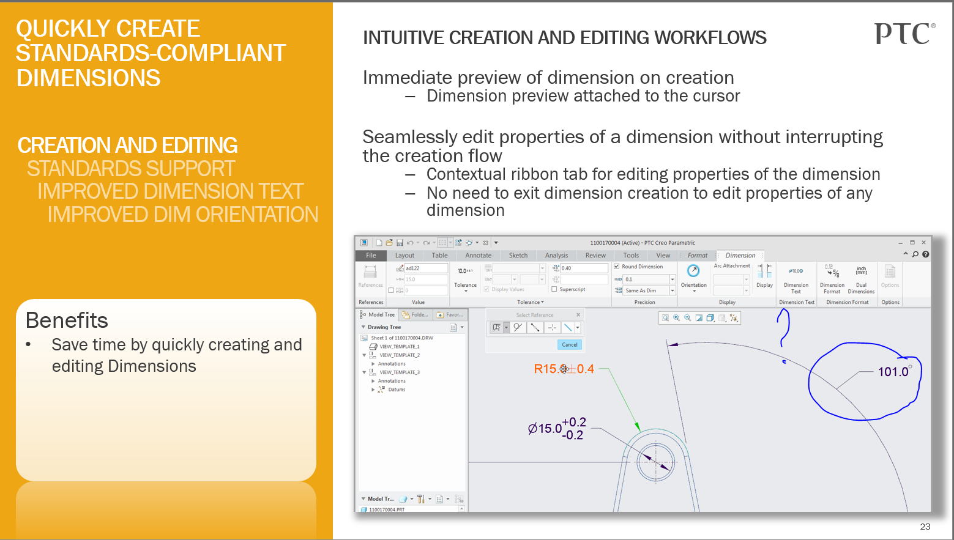
Task: Click the Datum display filters icon
Action: click(x=734, y=318)
